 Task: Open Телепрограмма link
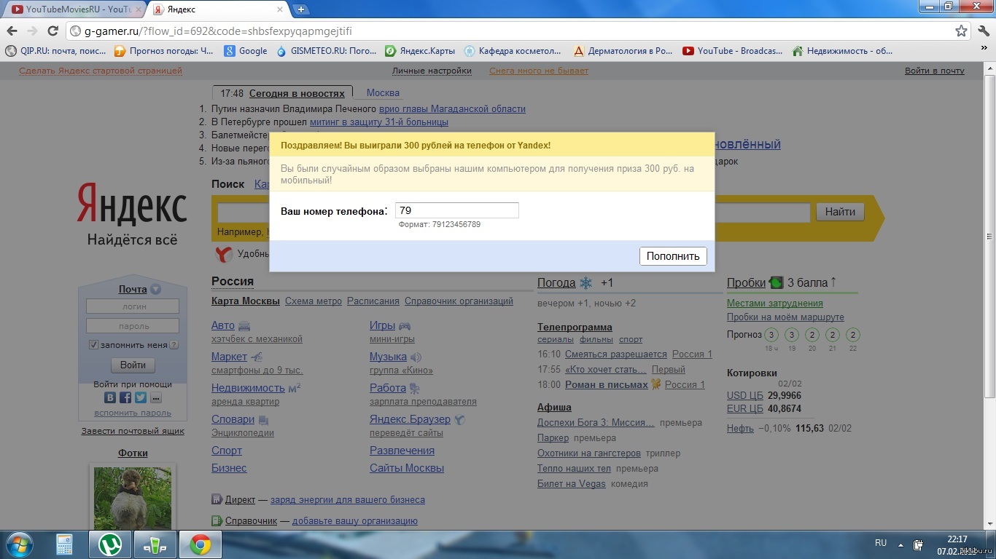tap(575, 327)
